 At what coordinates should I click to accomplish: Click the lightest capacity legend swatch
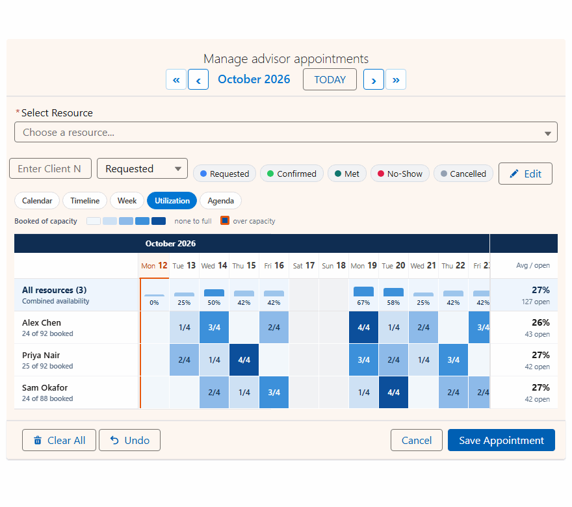point(94,221)
